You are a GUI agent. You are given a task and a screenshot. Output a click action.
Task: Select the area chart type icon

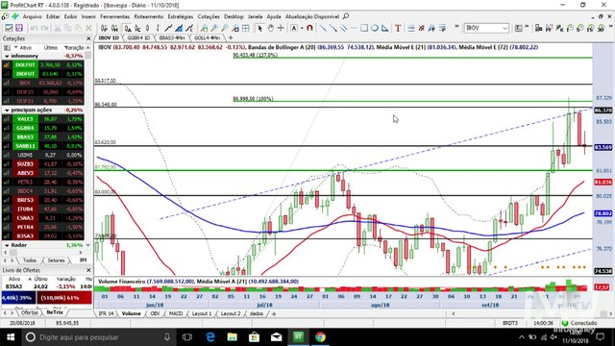tap(179, 28)
